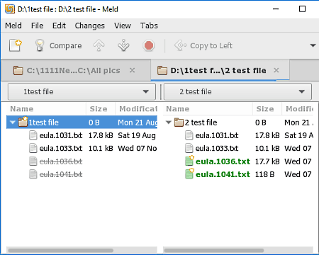
Task: Open the File menu
Action: 37,25
